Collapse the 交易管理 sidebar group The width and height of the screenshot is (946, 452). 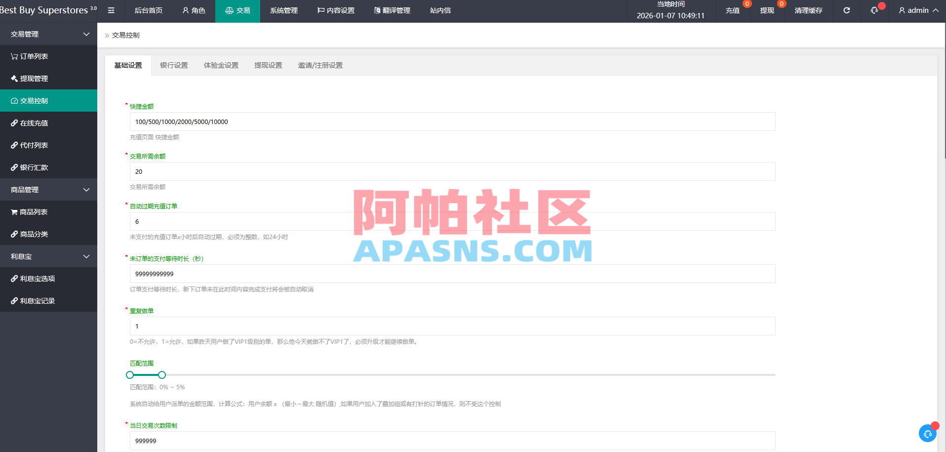coord(48,34)
